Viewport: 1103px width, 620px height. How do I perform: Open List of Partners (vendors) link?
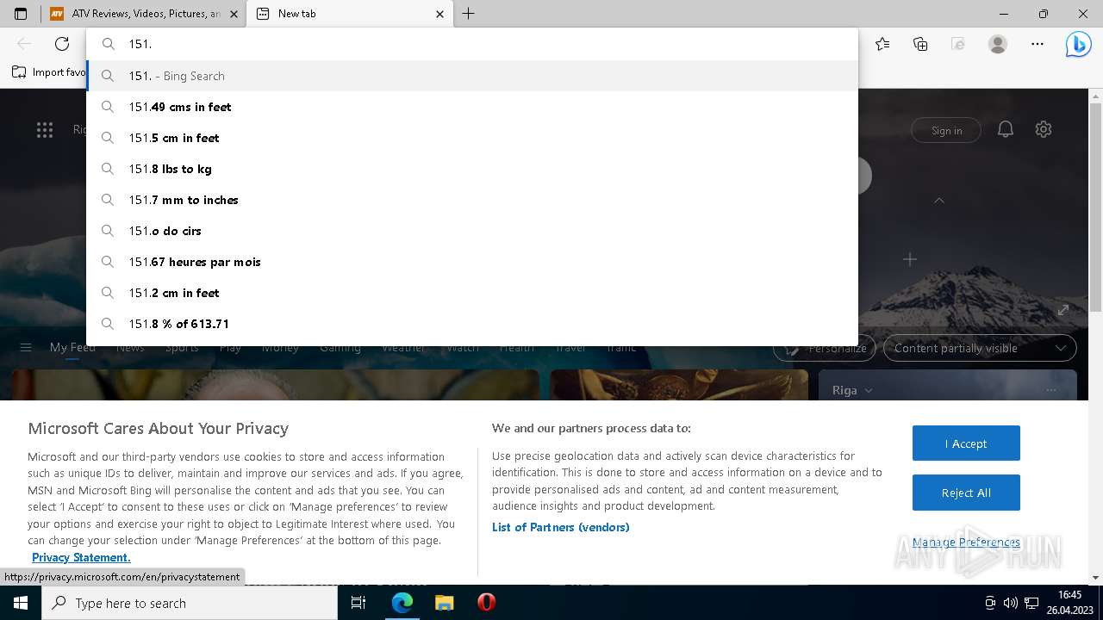(x=560, y=527)
